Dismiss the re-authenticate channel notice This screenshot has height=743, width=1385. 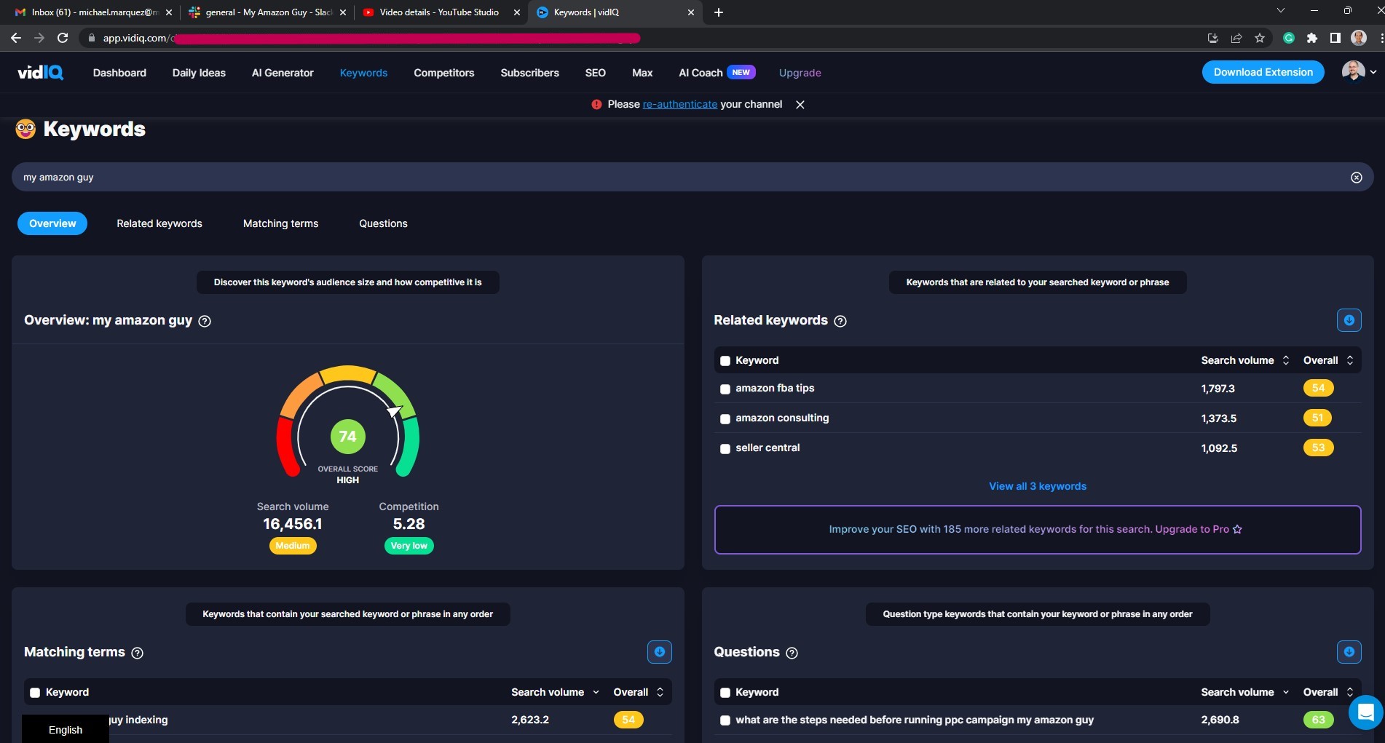tap(800, 105)
